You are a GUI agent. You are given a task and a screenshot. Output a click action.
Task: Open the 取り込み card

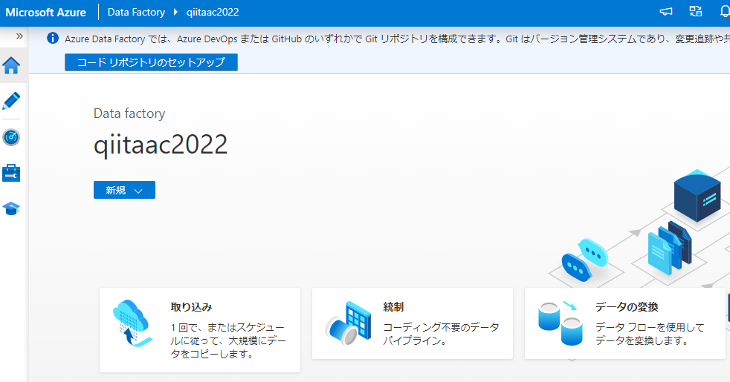pos(200,330)
